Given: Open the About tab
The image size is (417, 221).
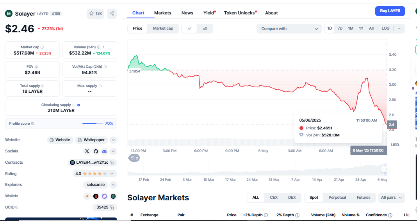Looking at the screenshot, I should click(271, 13).
